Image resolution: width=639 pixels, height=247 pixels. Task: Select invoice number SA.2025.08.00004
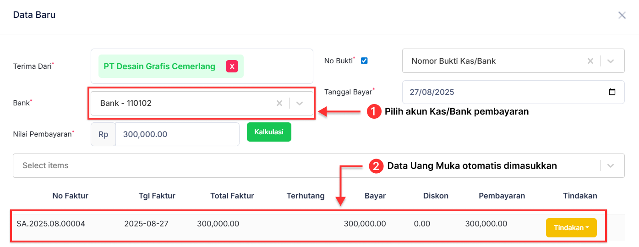(x=51, y=224)
